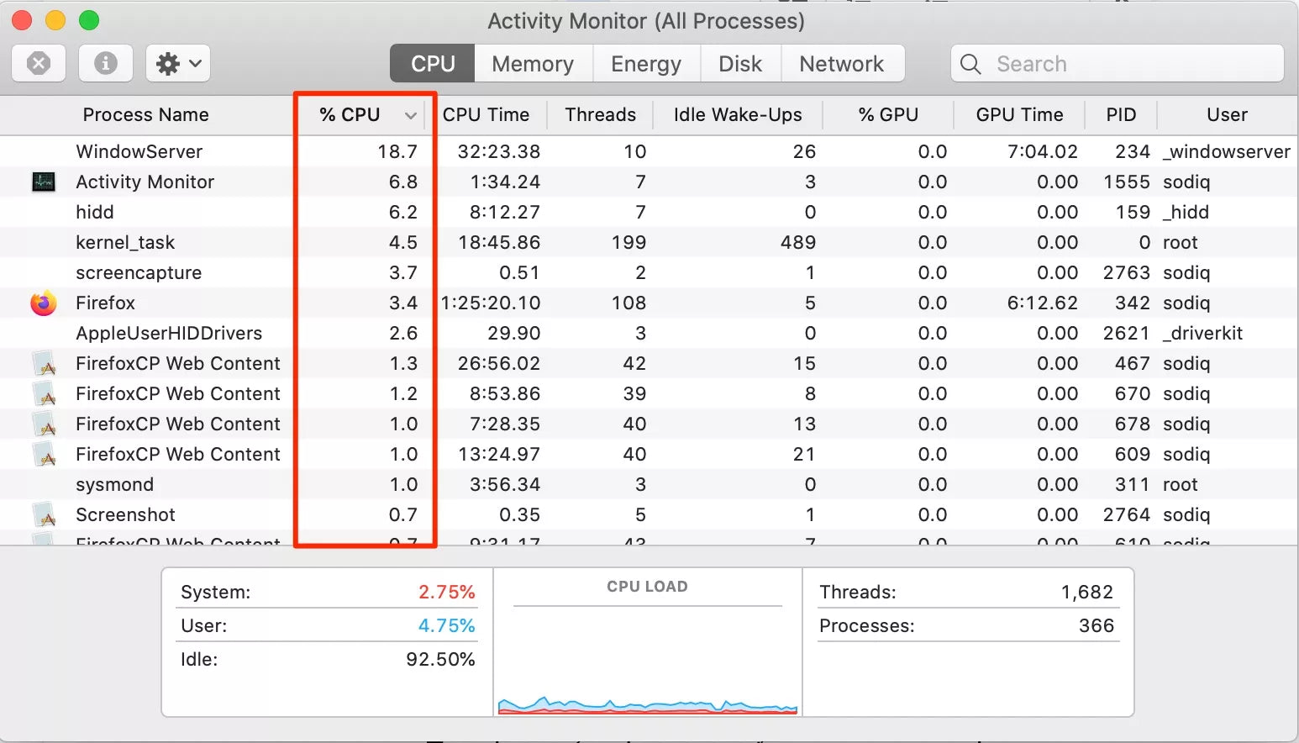This screenshot has height=743, width=1299.
Task: Show the Network tab
Action: click(841, 64)
